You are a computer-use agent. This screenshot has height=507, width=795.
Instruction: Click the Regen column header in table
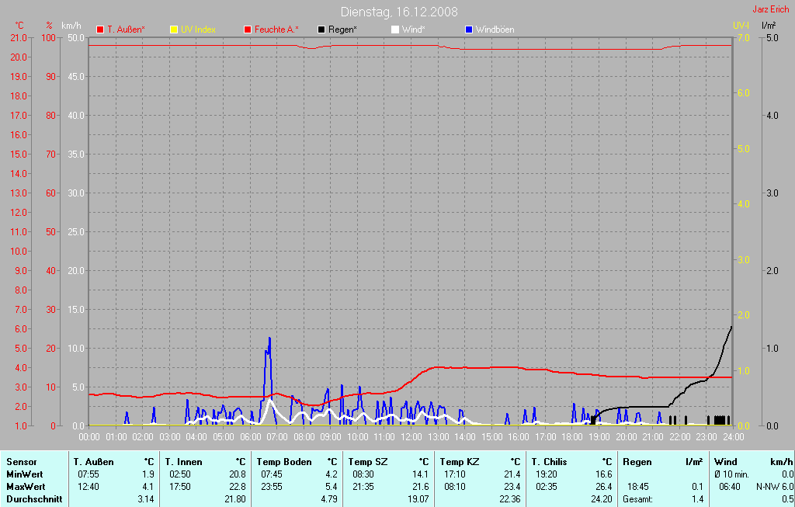637,462
